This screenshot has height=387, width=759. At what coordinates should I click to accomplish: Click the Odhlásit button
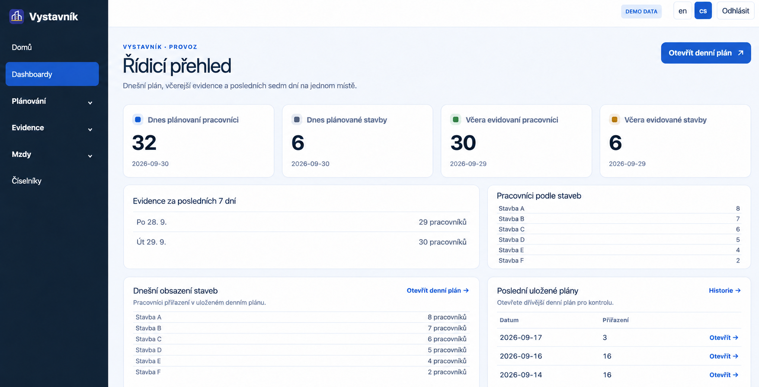coord(735,11)
